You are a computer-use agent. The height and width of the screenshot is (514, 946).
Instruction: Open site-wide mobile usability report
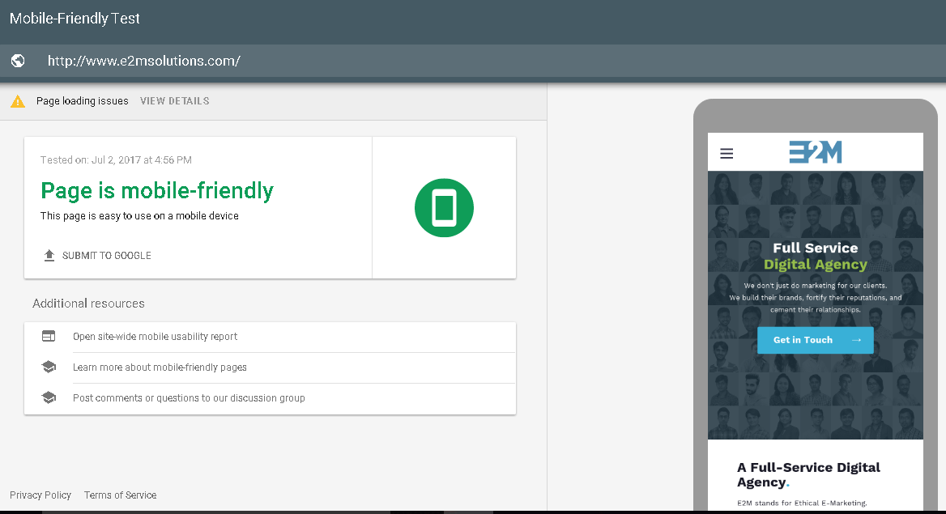155,336
